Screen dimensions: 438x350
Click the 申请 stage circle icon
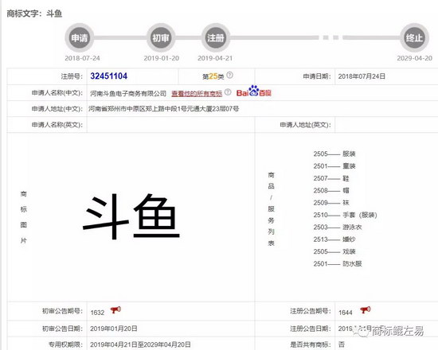[x=80, y=37]
